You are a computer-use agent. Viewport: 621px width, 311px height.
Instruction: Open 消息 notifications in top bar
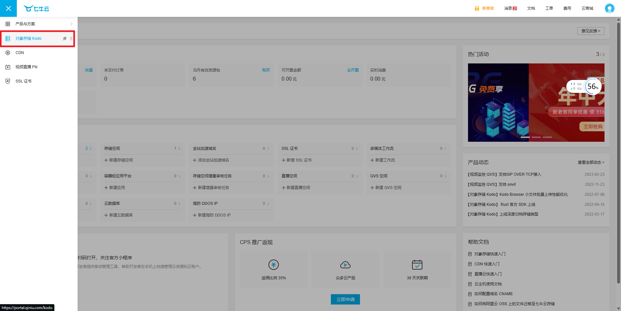point(510,8)
